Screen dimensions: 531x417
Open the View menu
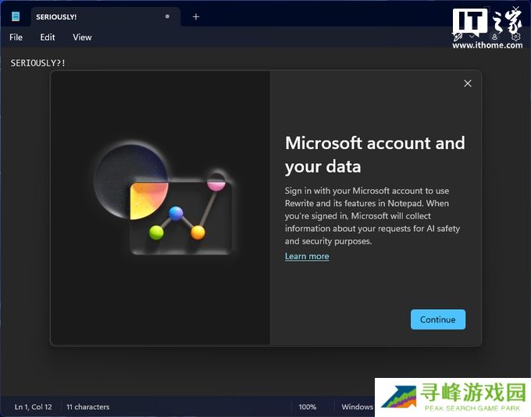point(82,37)
